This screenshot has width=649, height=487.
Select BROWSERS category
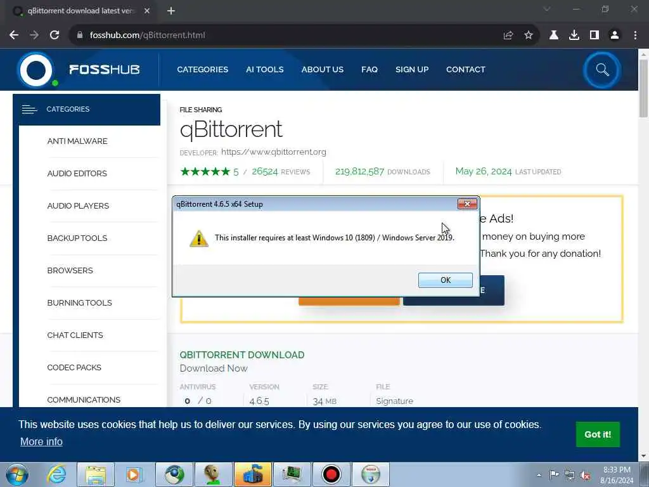(70, 270)
